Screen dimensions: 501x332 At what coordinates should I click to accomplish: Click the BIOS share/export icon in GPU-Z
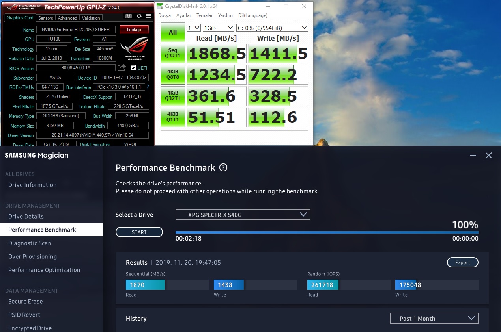[122, 68]
